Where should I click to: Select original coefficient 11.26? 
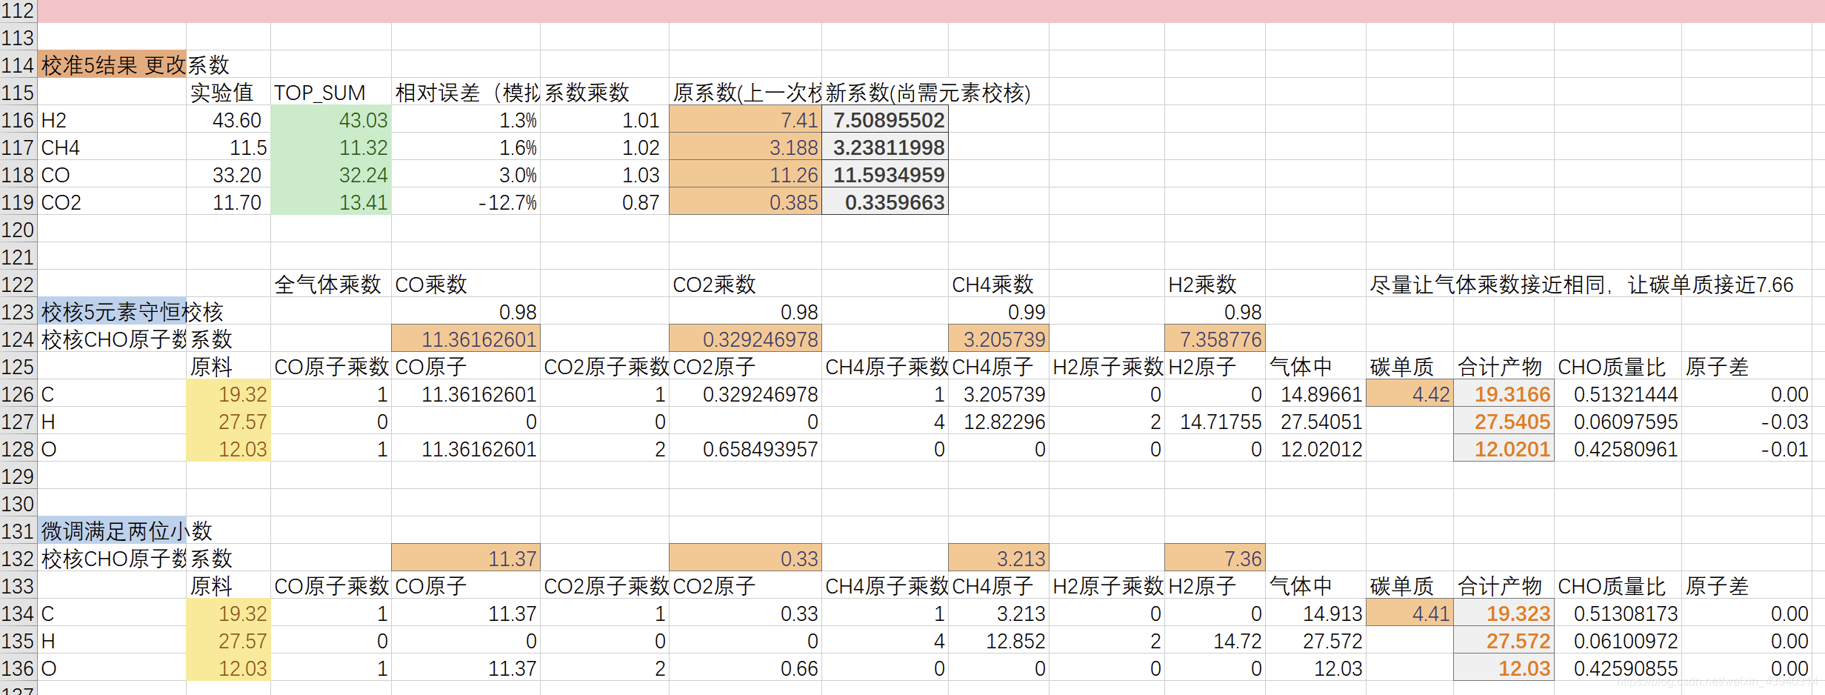pos(745,175)
